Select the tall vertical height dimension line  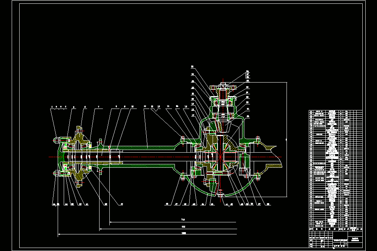point(287,139)
